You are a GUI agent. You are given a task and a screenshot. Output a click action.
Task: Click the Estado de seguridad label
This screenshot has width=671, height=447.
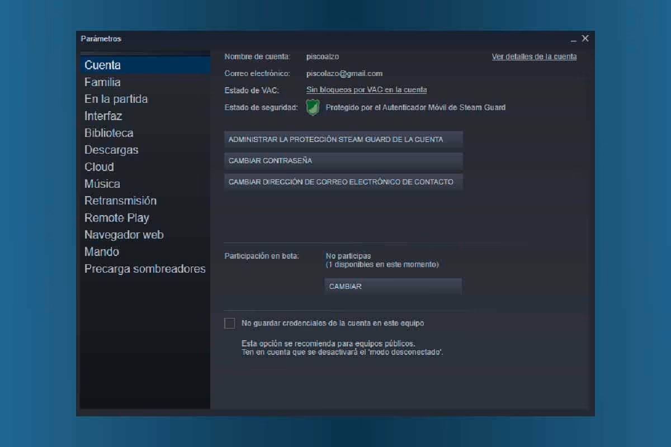pos(261,107)
